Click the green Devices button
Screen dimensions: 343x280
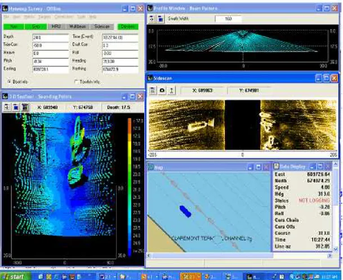coord(128,26)
